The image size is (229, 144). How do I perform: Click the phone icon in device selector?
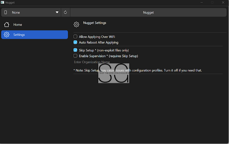point(5,12)
